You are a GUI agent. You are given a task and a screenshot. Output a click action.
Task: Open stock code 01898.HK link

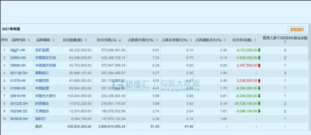[x=18, y=88]
